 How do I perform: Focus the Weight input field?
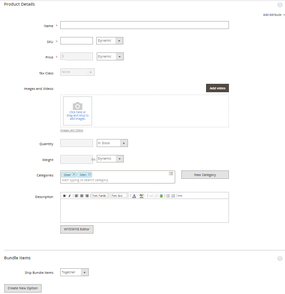coord(77,159)
